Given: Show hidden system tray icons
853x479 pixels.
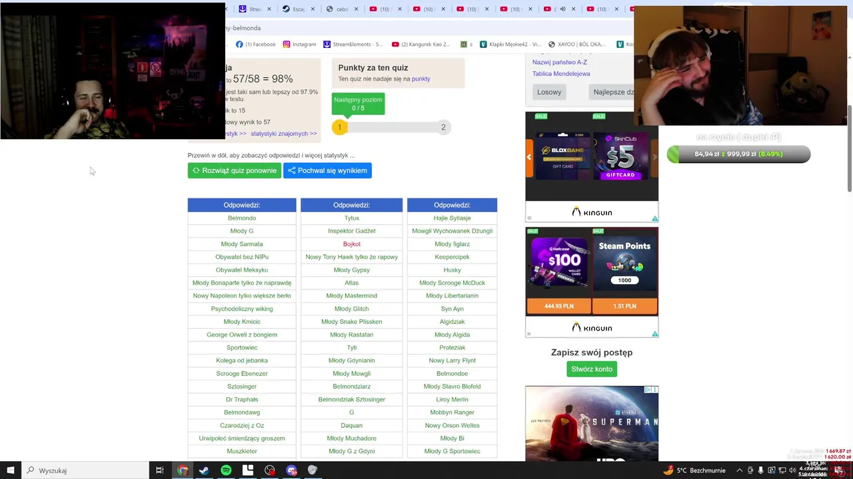Looking at the screenshot, I should click(740, 470).
